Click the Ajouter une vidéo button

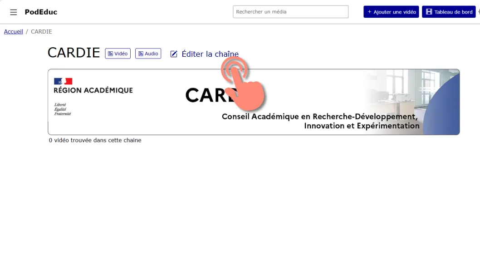coord(391,12)
